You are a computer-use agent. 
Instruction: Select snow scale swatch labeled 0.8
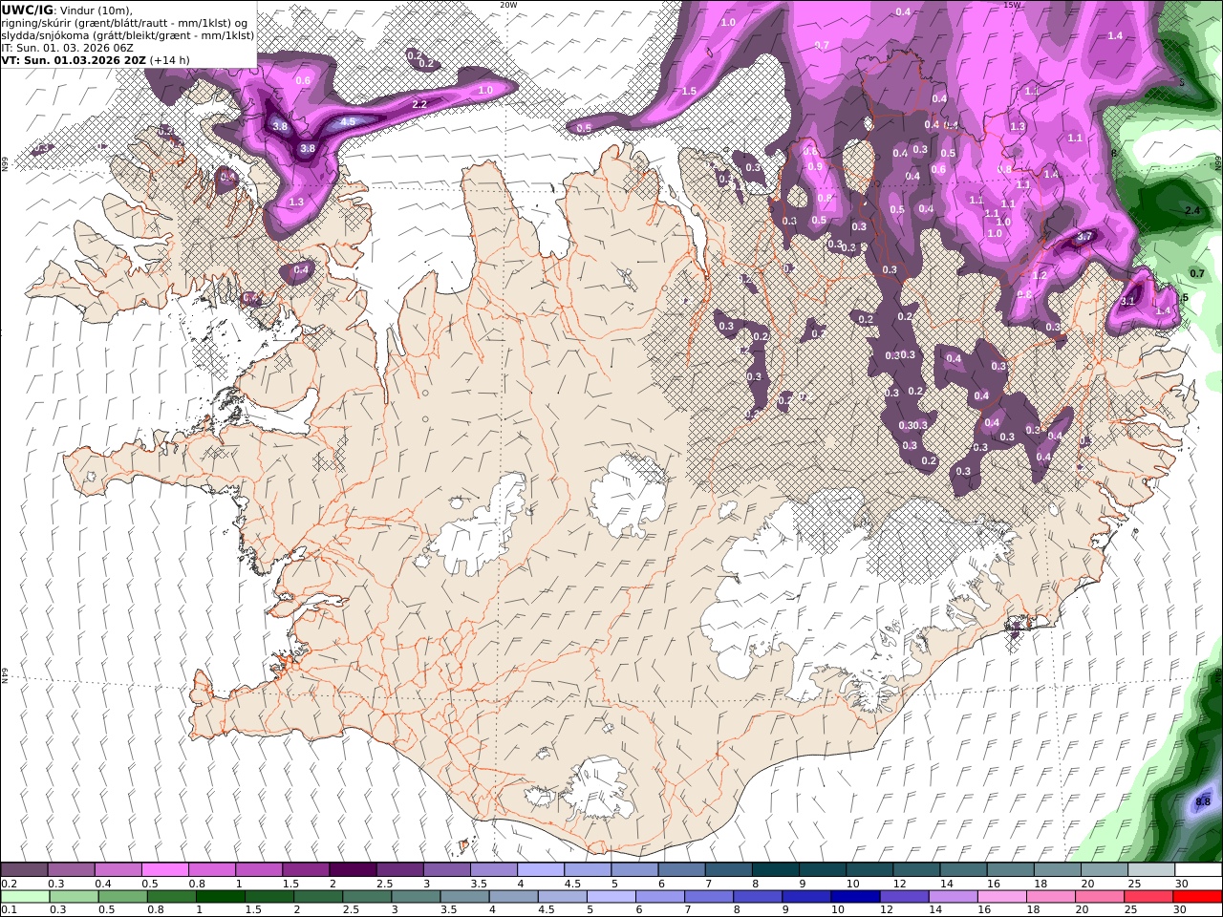click(211, 870)
